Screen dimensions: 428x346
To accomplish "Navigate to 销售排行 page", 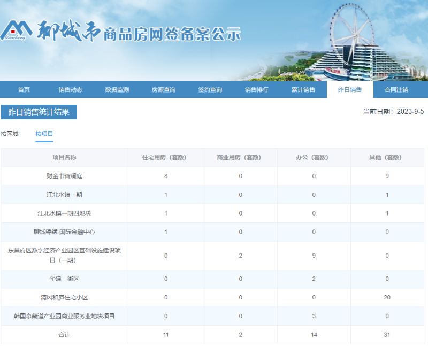I will pos(256,90).
